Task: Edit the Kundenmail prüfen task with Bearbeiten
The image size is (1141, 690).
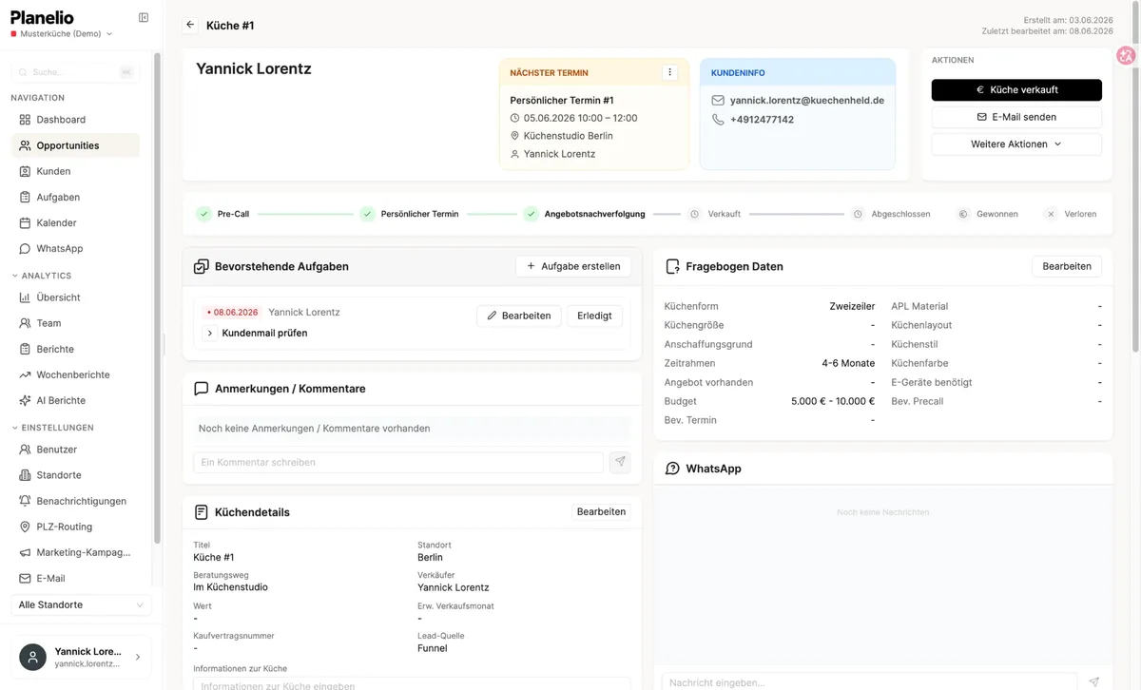Action: click(x=519, y=316)
